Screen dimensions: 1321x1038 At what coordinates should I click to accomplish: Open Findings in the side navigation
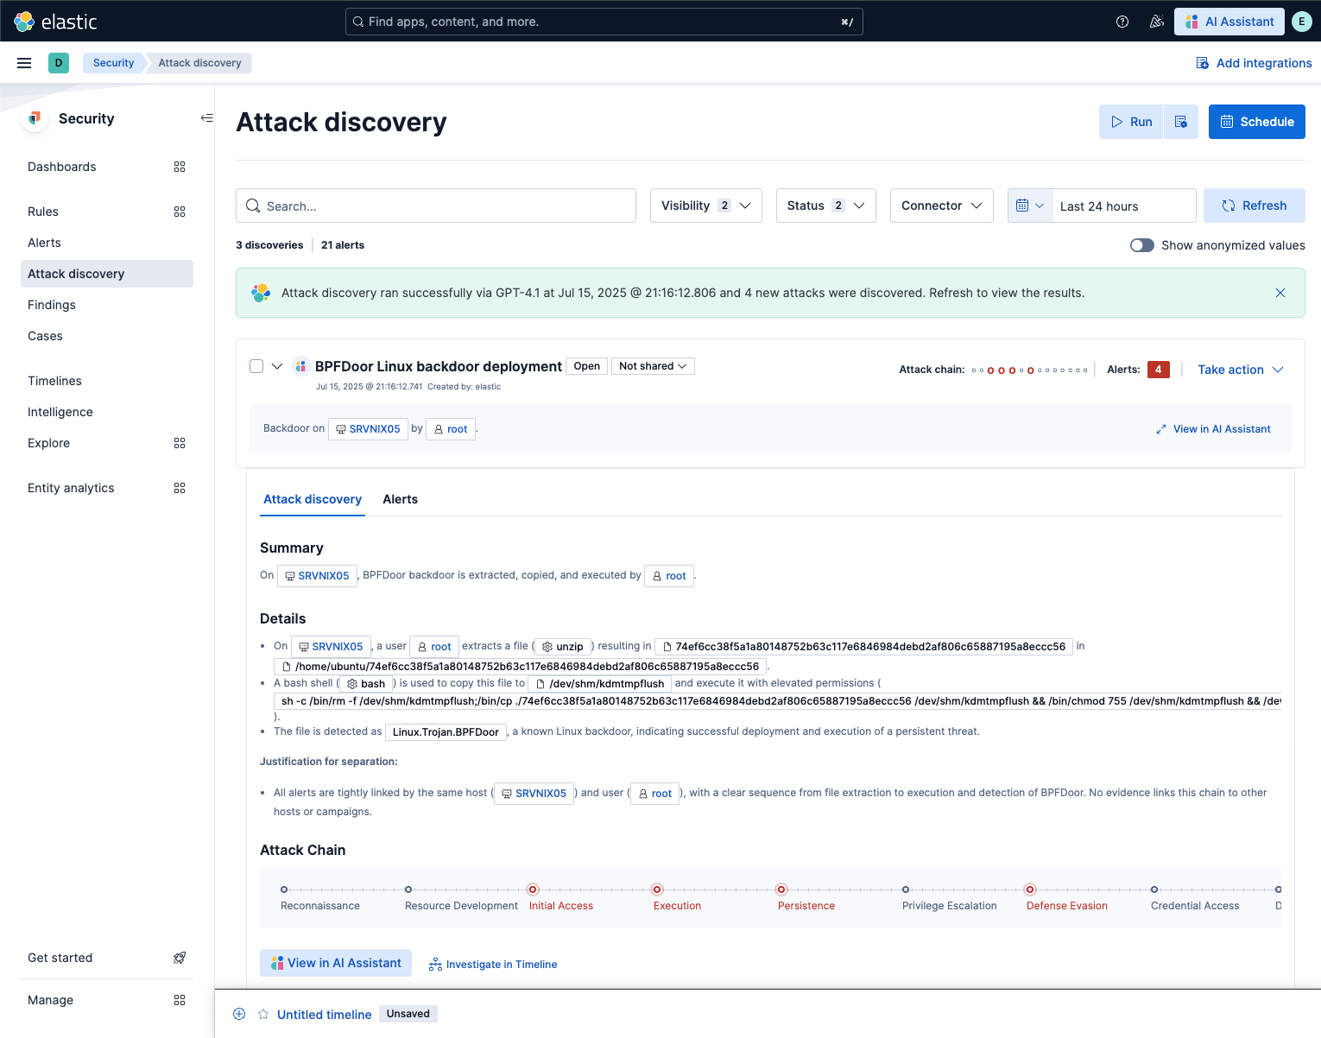pyautogui.click(x=52, y=305)
